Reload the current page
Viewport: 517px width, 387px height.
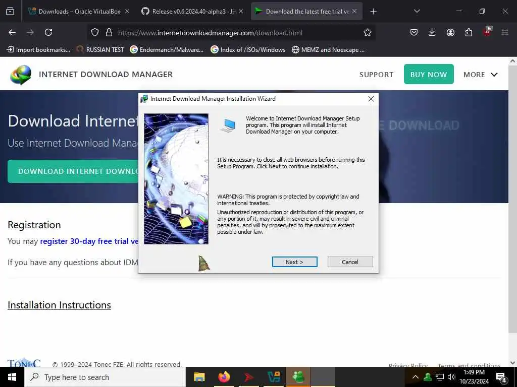pos(48,32)
